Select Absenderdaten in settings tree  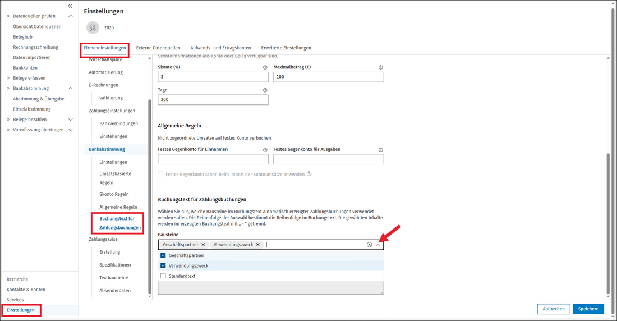115,291
